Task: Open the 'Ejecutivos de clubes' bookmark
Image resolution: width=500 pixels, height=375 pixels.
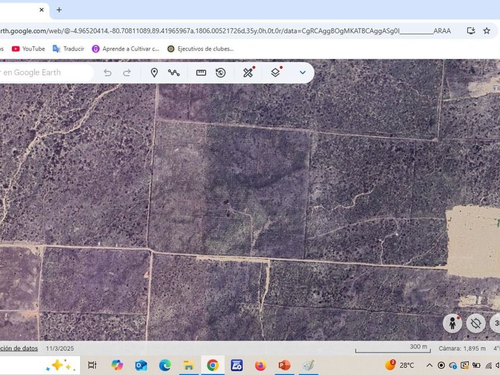Action: [201, 49]
